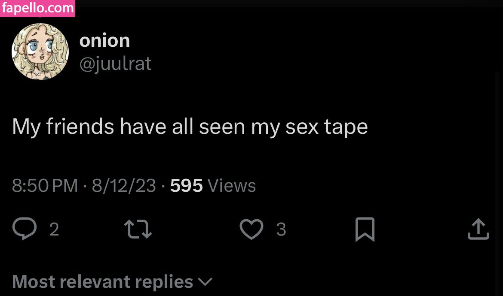The height and width of the screenshot is (296, 503).
Task: Click the reply speech bubble icon
Action: tap(25, 229)
